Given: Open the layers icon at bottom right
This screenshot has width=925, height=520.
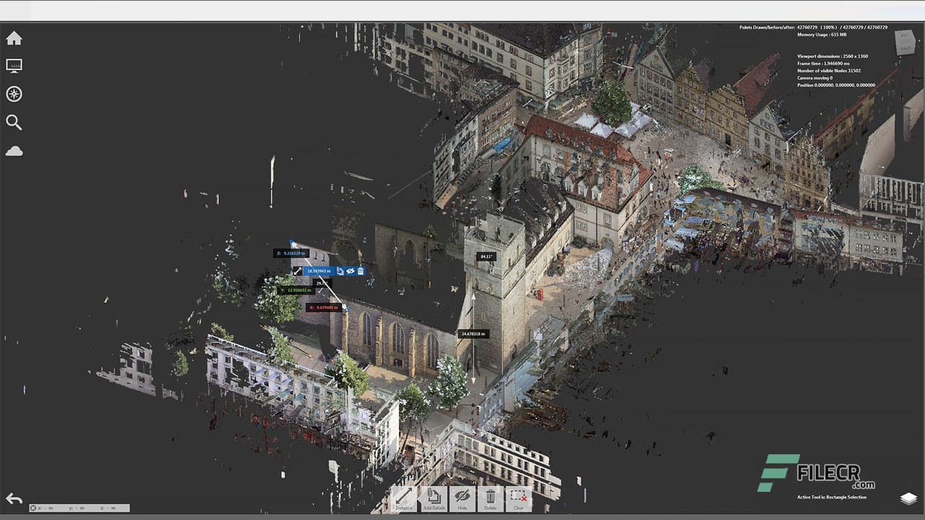Looking at the screenshot, I should coord(908,499).
